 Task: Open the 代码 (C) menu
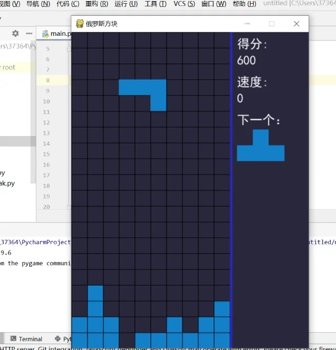tap(68, 4)
